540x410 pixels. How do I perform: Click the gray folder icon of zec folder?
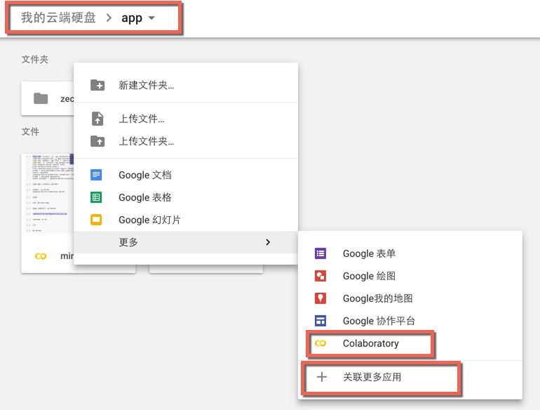[41, 98]
